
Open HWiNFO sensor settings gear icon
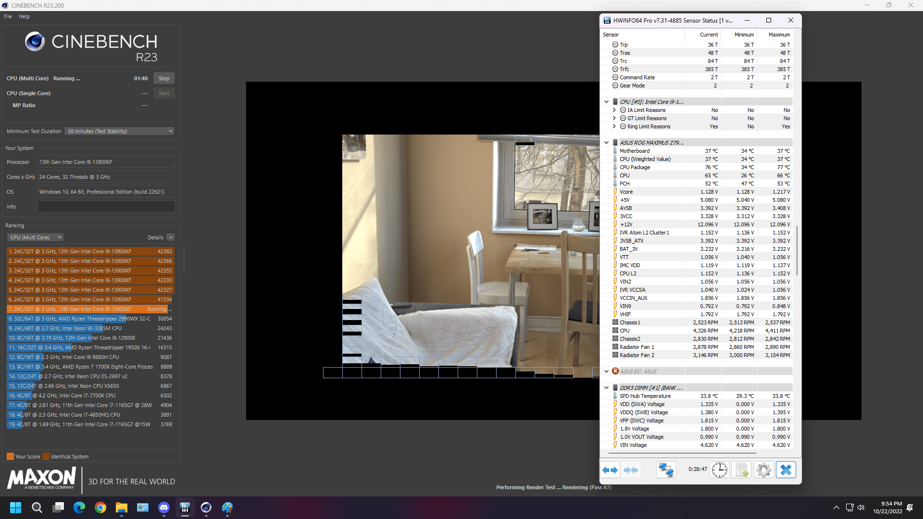(x=763, y=470)
